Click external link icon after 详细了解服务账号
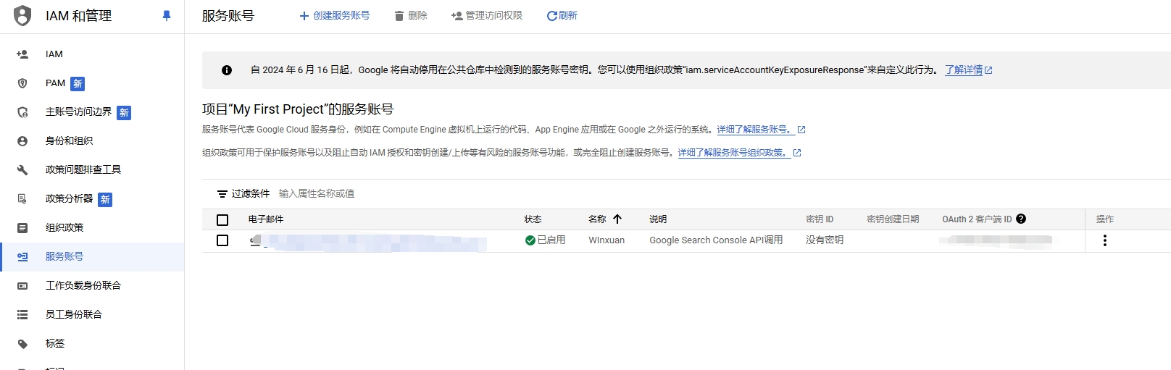The height and width of the screenshot is (370, 1171). click(801, 130)
